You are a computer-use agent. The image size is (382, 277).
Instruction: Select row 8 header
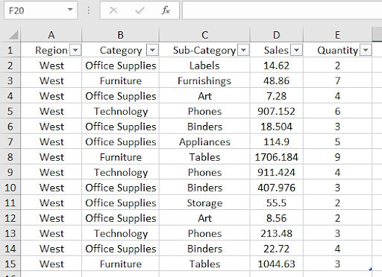pyautogui.click(x=10, y=157)
